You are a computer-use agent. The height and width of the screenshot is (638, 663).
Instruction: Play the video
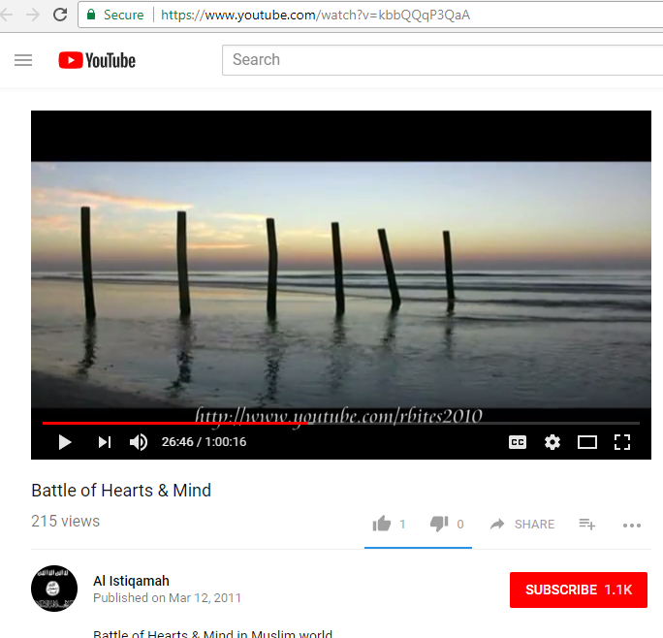click(x=65, y=442)
